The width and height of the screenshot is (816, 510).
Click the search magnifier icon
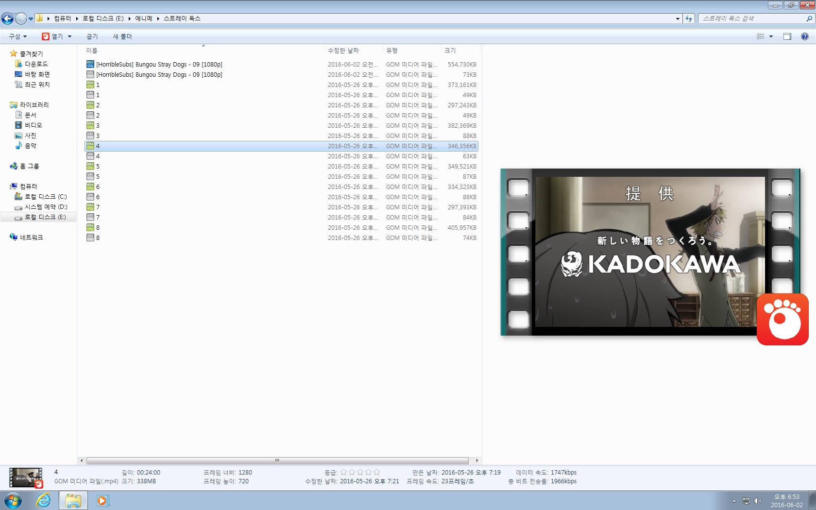809,18
